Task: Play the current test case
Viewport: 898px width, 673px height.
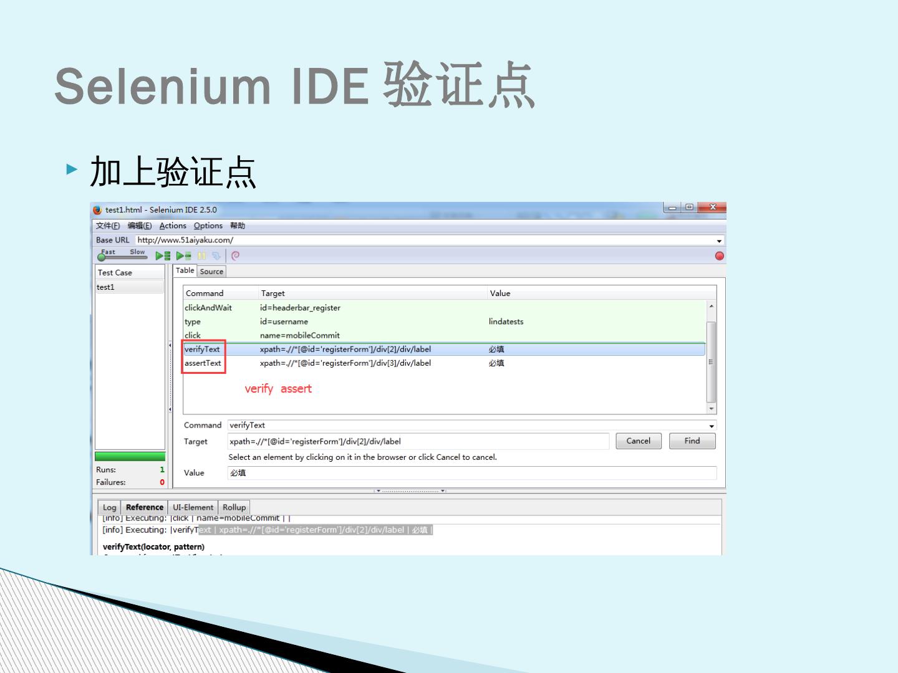Action: coord(183,255)
